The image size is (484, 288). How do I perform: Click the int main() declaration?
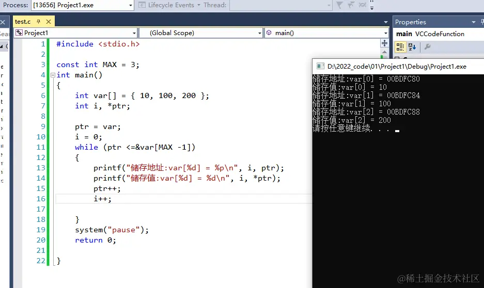point(80,75)
